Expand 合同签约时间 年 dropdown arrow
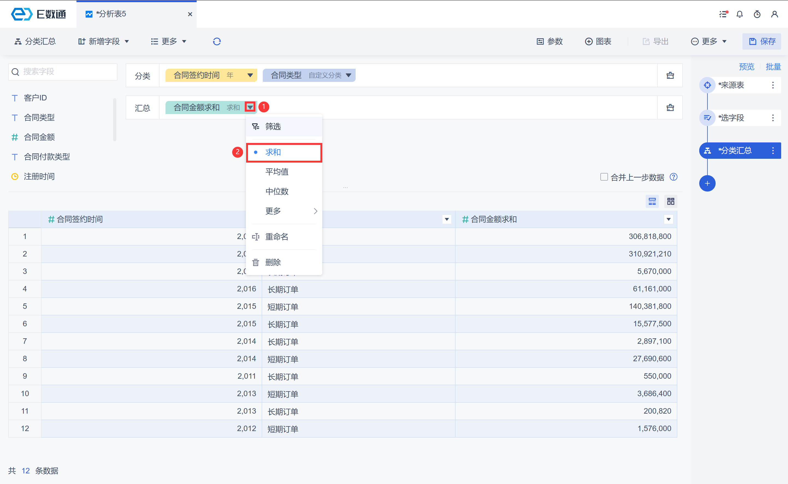 point(250,76)
